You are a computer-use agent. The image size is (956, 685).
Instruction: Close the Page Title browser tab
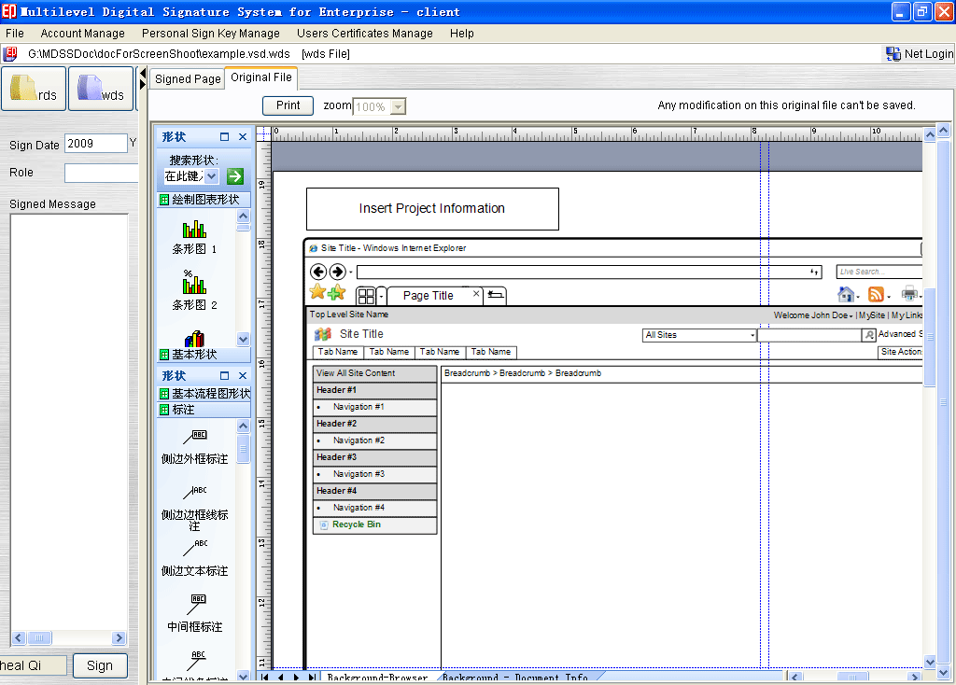tap(476, 294)
